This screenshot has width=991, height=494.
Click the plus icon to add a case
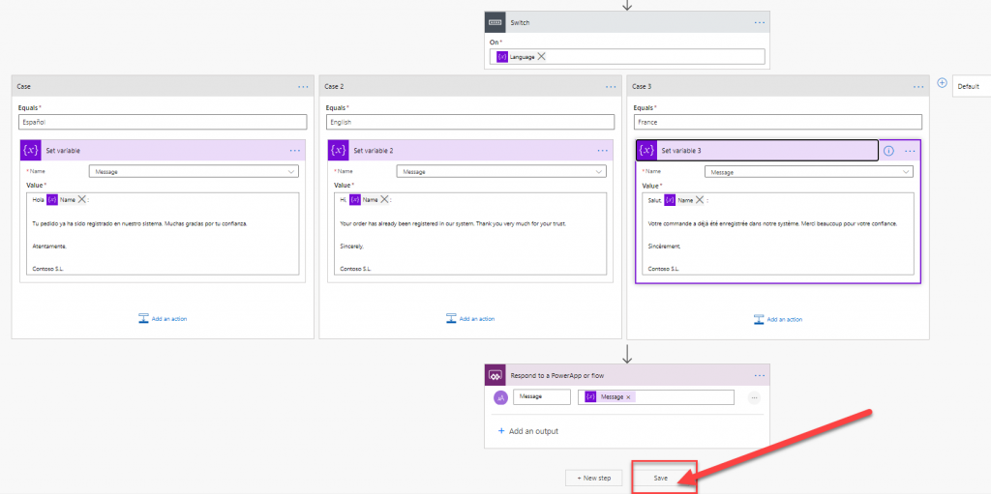tap(942, 83)
